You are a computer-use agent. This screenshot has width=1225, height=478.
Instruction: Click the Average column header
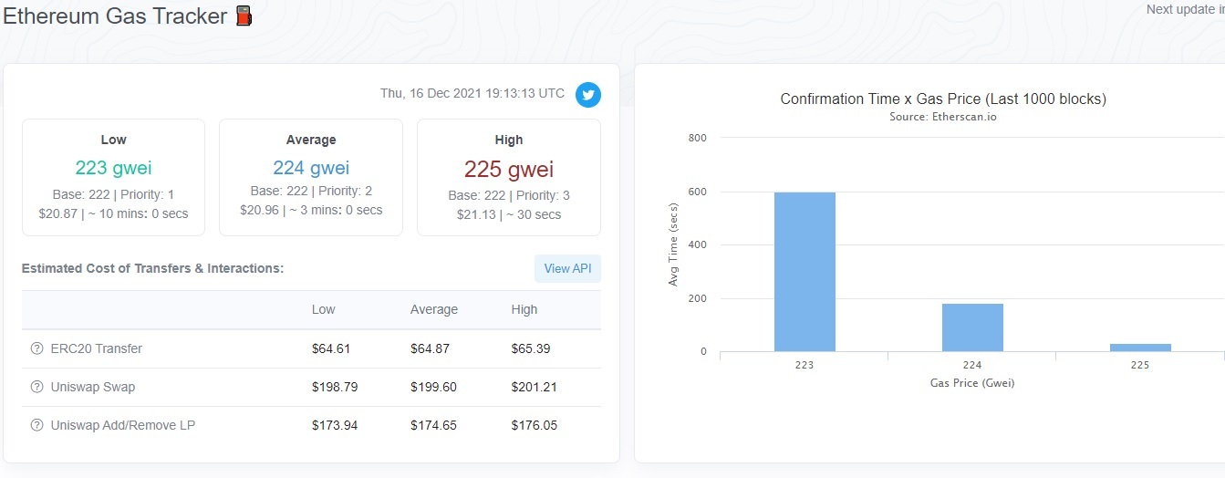[434, 309]
